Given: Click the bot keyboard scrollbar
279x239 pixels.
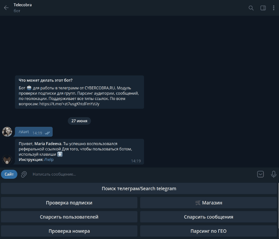Looking at the screenshot, I should point(278,206).
